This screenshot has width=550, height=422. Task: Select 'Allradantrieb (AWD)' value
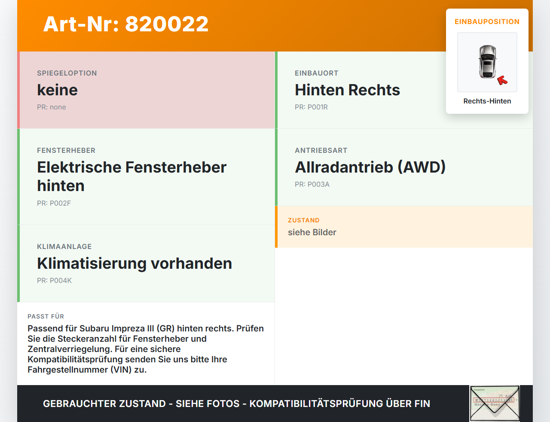tap(370, 167)
